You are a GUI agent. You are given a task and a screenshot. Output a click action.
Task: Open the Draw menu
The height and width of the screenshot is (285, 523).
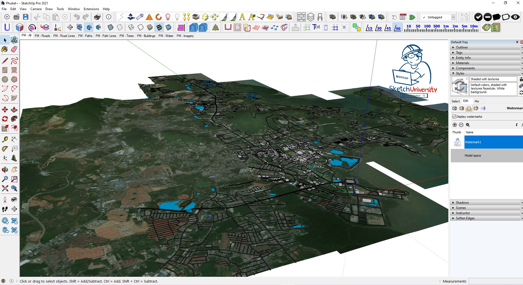tap(49, 9)
